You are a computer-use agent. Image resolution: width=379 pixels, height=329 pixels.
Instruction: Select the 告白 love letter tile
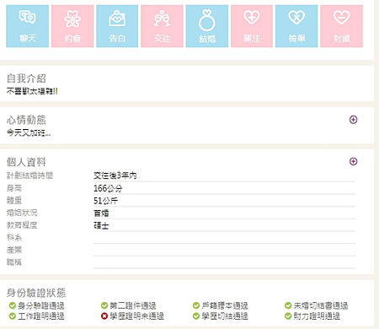[117, 26]
